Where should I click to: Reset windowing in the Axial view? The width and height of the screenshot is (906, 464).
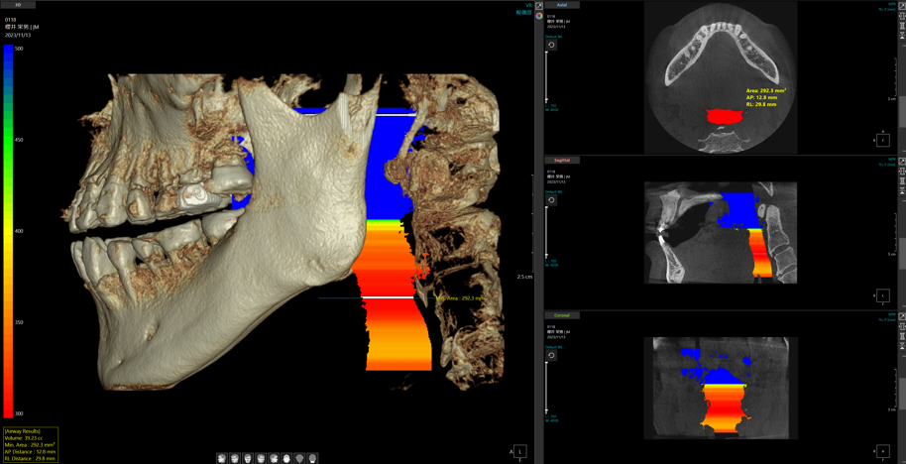click(x=551, y=45)
